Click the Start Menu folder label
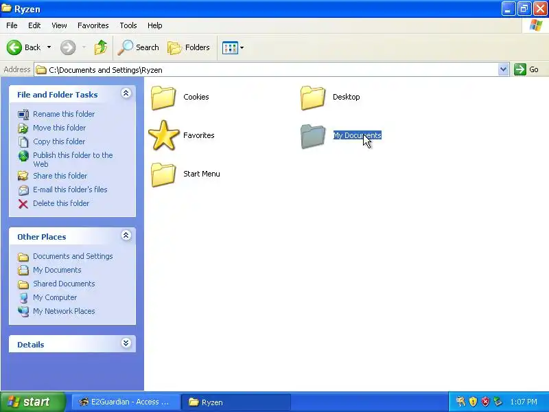Screen dimensions: 549x412 (x=202, y=174)
